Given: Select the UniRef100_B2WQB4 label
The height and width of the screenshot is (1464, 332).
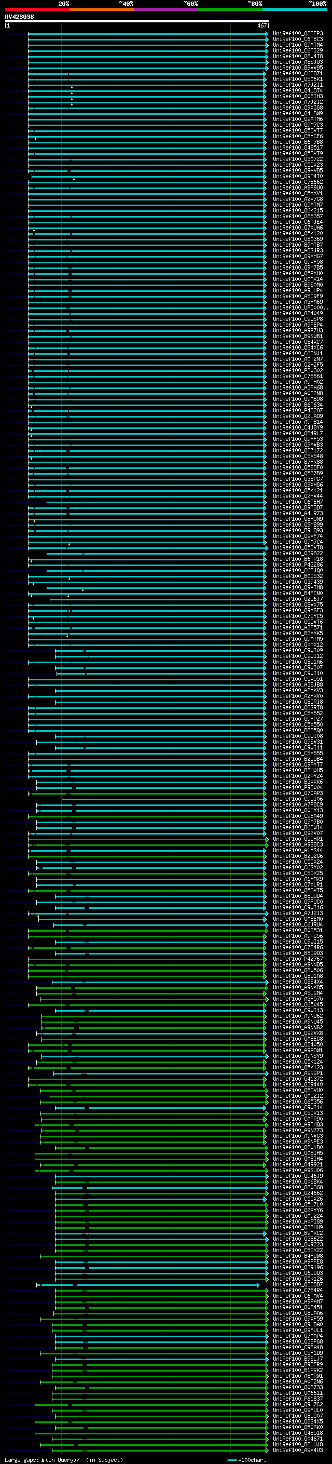Looking at the screenshot, I should tap(298, 759).
